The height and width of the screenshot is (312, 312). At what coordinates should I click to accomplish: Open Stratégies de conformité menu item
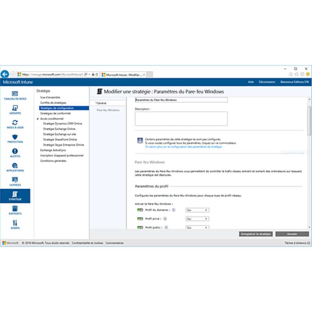pos(55,113)
